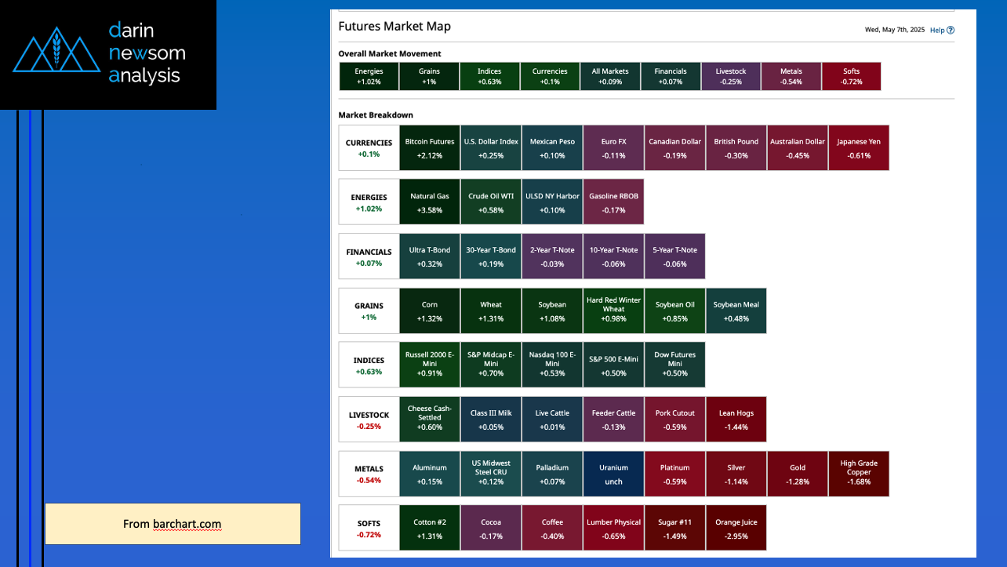The width and height of the screenshot is (1007, 567).
Task: Click the Help link
Action: [936, 30]
